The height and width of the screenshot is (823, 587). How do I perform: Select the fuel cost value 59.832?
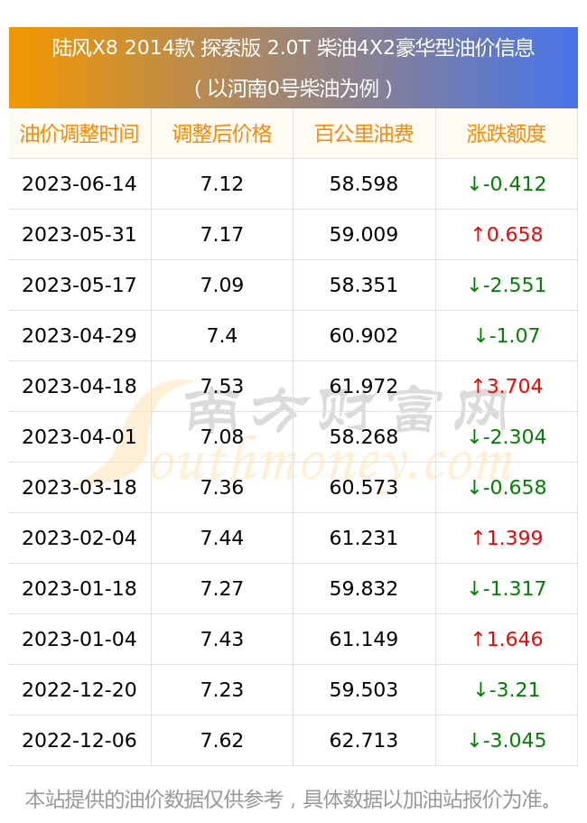click(364, 588)
